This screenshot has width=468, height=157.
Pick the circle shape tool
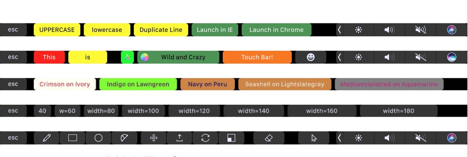pyautogui.click(x=98, y=138)
